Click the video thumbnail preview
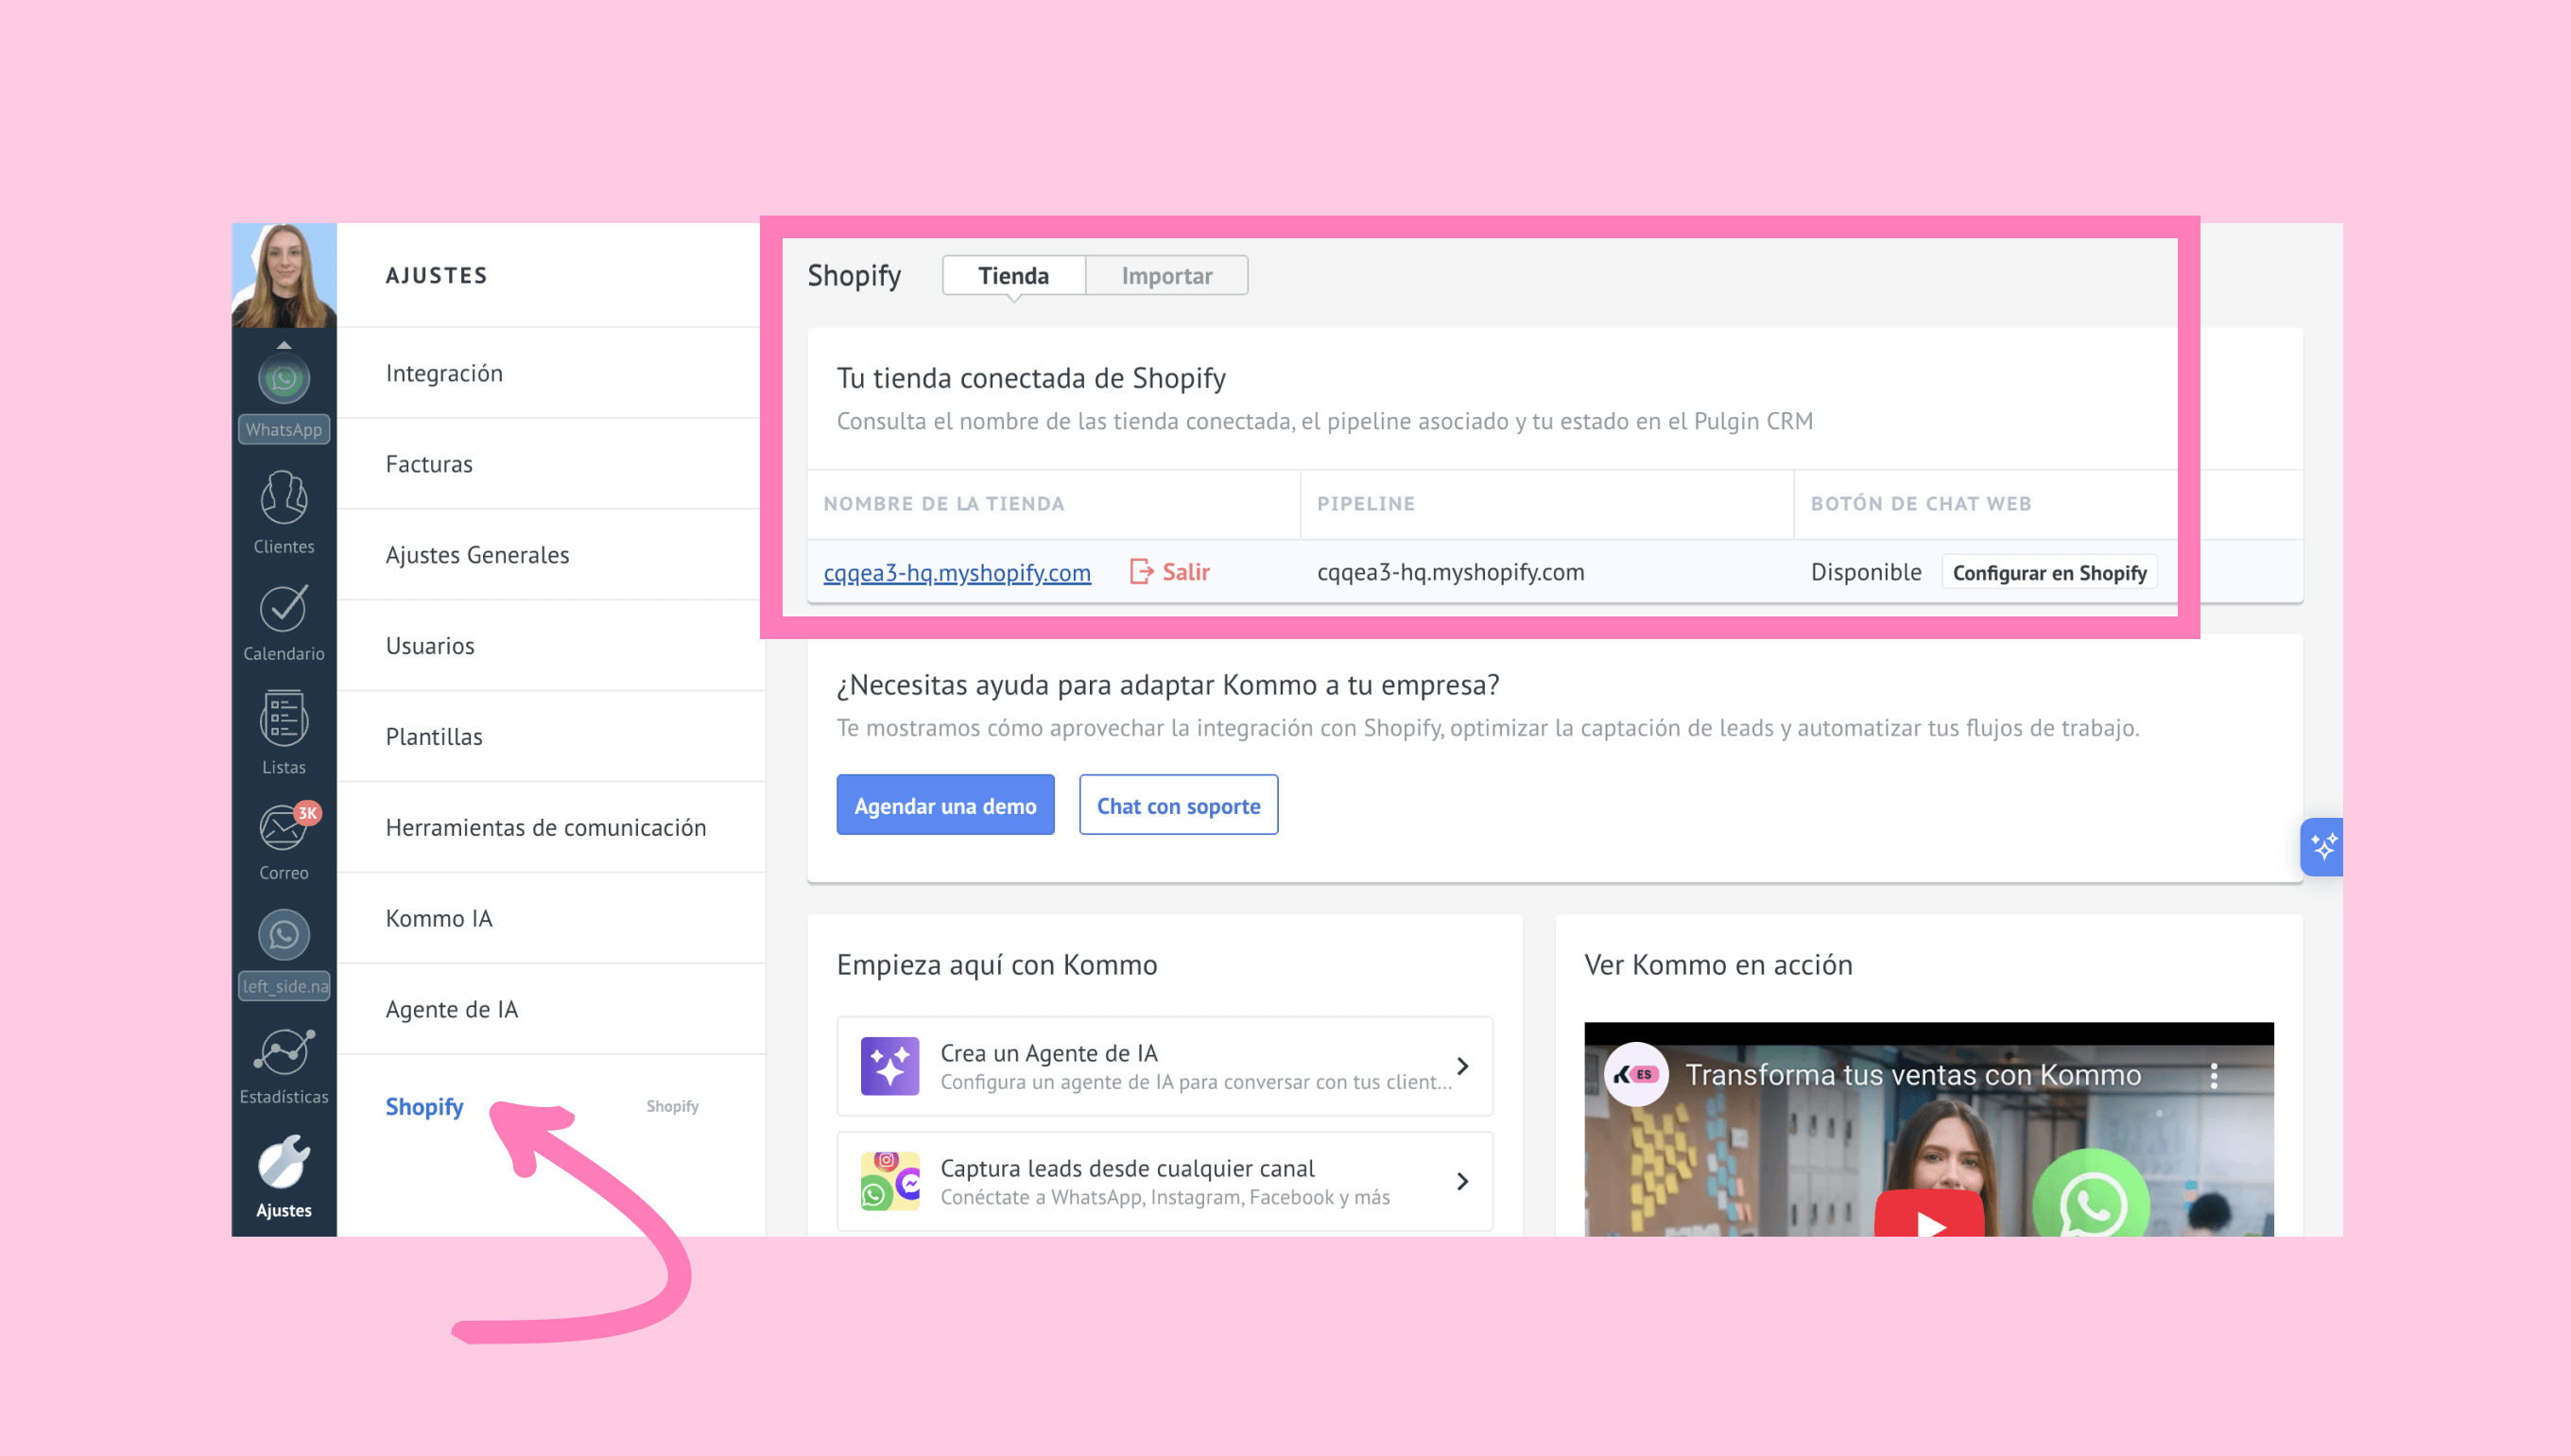The height and width of the screenshot is (1456, 2571). (x=1929, y=1130)
